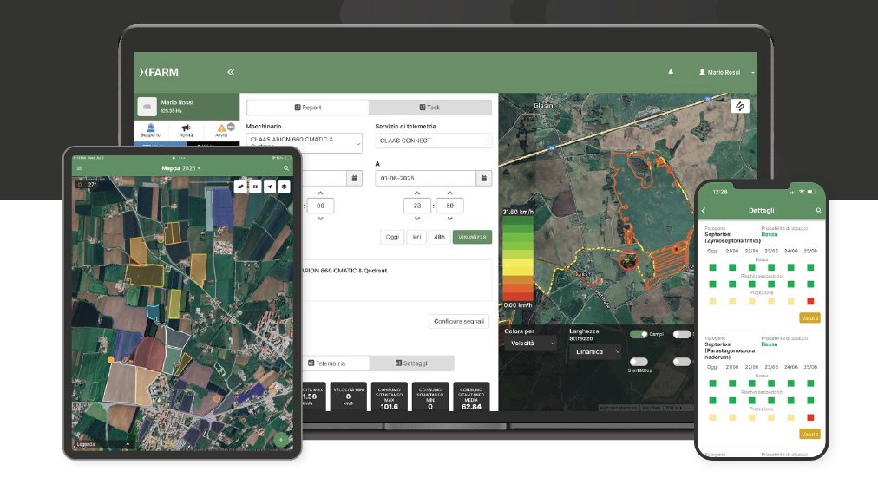Enable unlabeled switch right of Campi label
Viewport: 878px width, 504px height.
pyautogui.click(x=681, y=334)
